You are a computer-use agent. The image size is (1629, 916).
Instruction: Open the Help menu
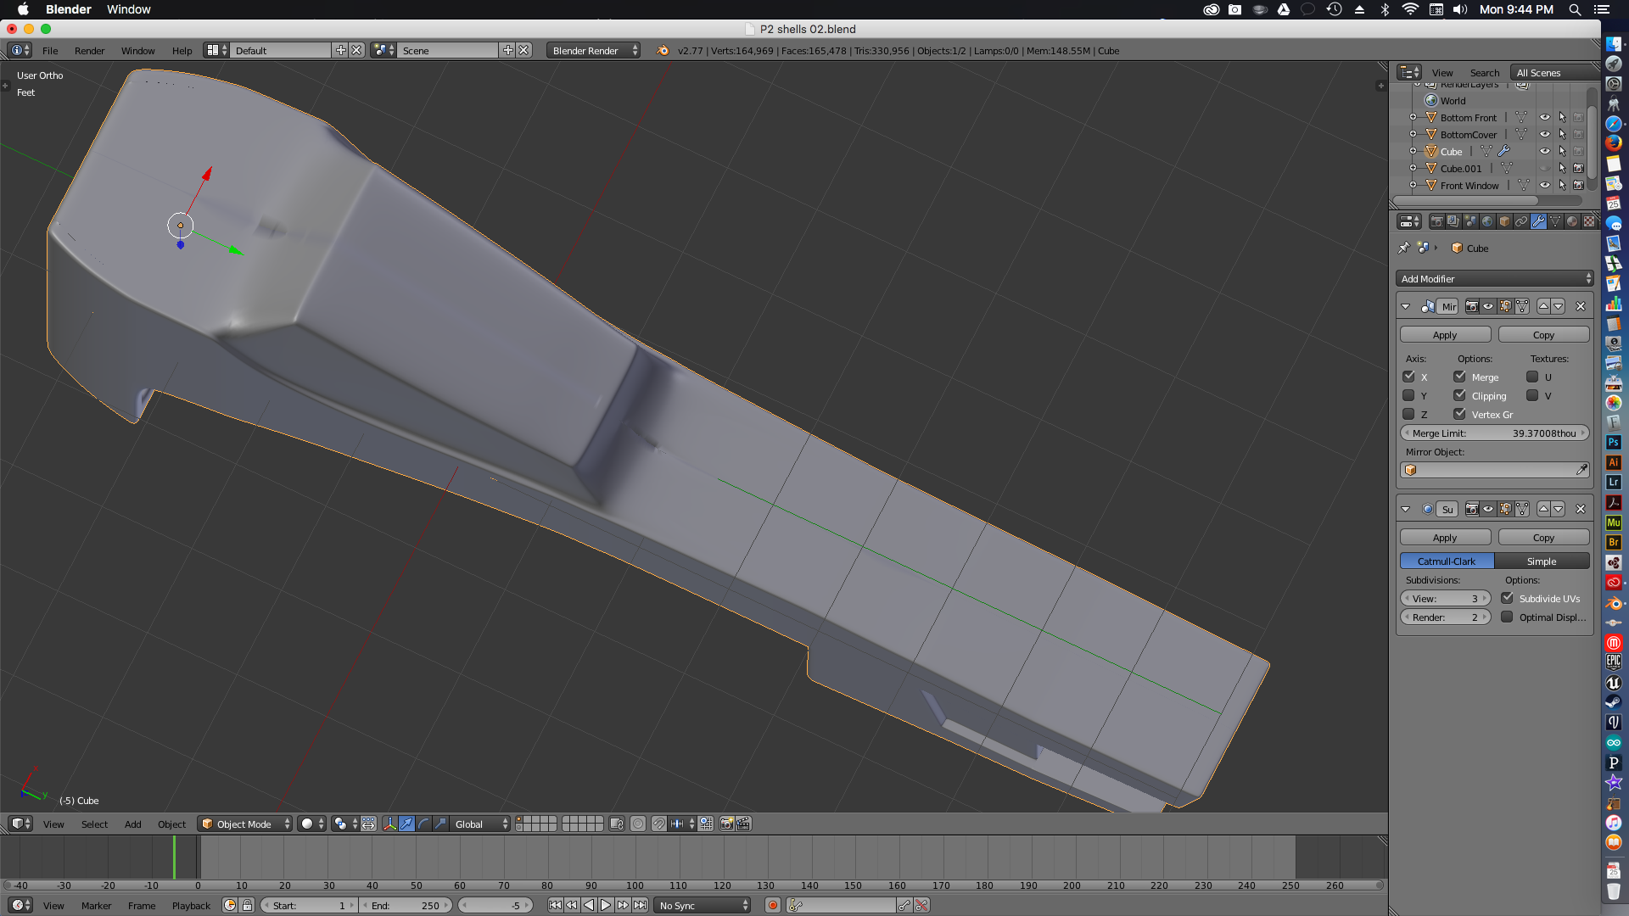(182, 50)
